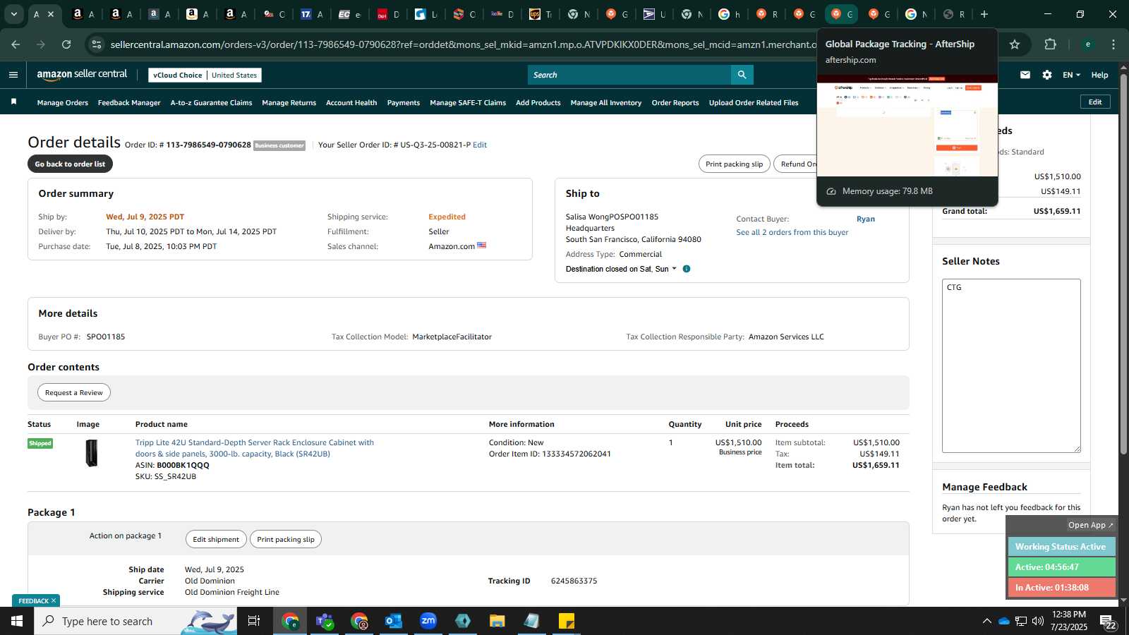Open A-to-z Guarantee Claims

tap(211, 102)
